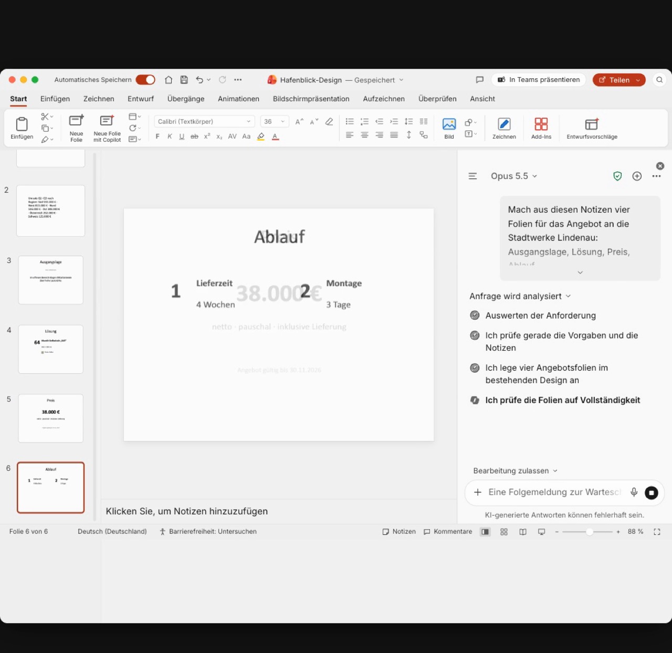672x653 pixels.
Task: Click In Teams präsentieren button
Action: pos(539,80)
